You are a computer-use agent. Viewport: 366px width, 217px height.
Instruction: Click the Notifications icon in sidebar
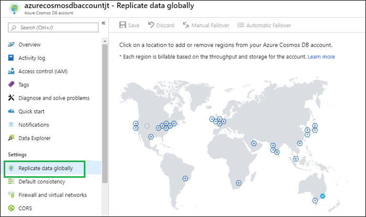pyautogui.click(x=11, y=124)
